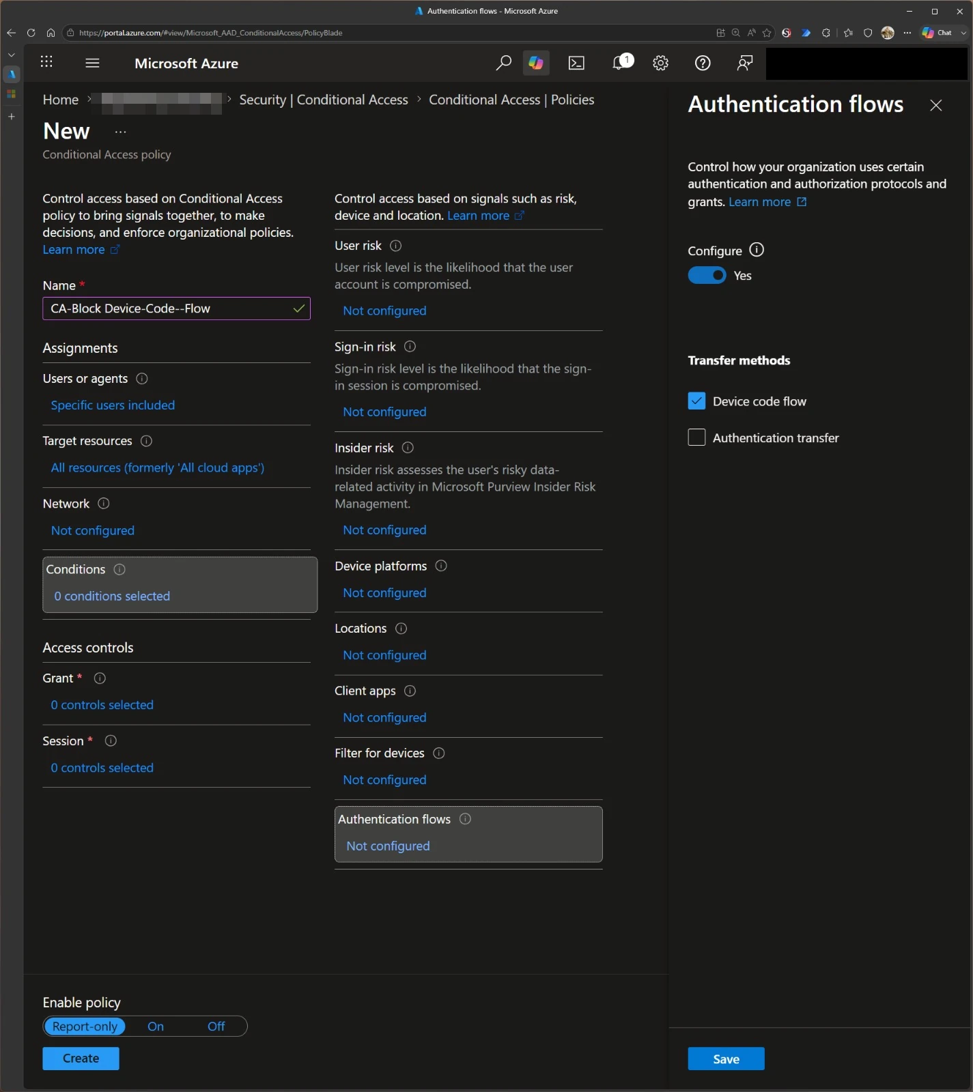Click info icon beside Filter for devices
Viewport: 973px width, 1092px height.
[x=439, y=753]
